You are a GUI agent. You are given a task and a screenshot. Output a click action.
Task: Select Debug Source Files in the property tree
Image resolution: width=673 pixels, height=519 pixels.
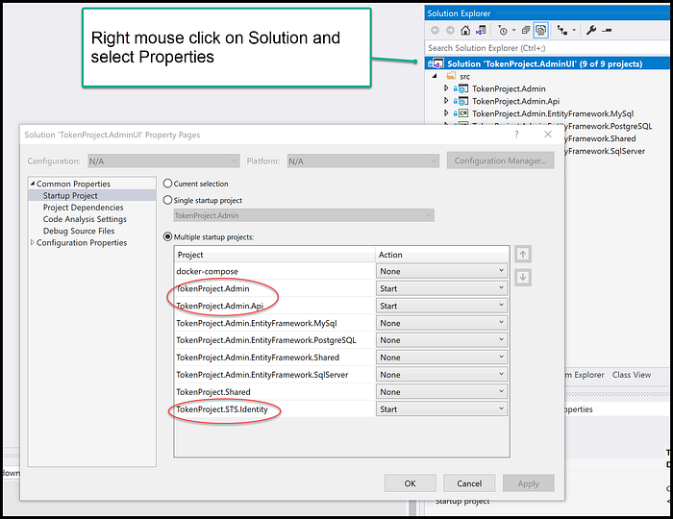click(79, 231)
